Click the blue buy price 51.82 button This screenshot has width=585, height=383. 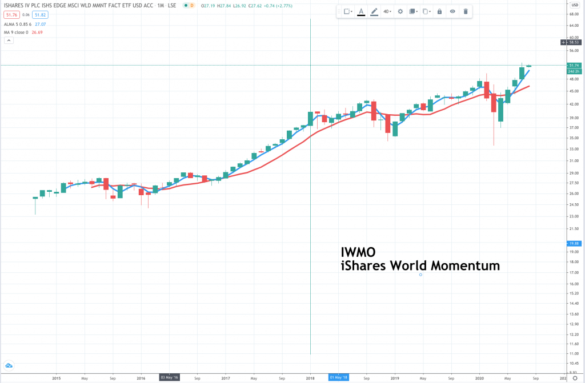click(40, 15)
